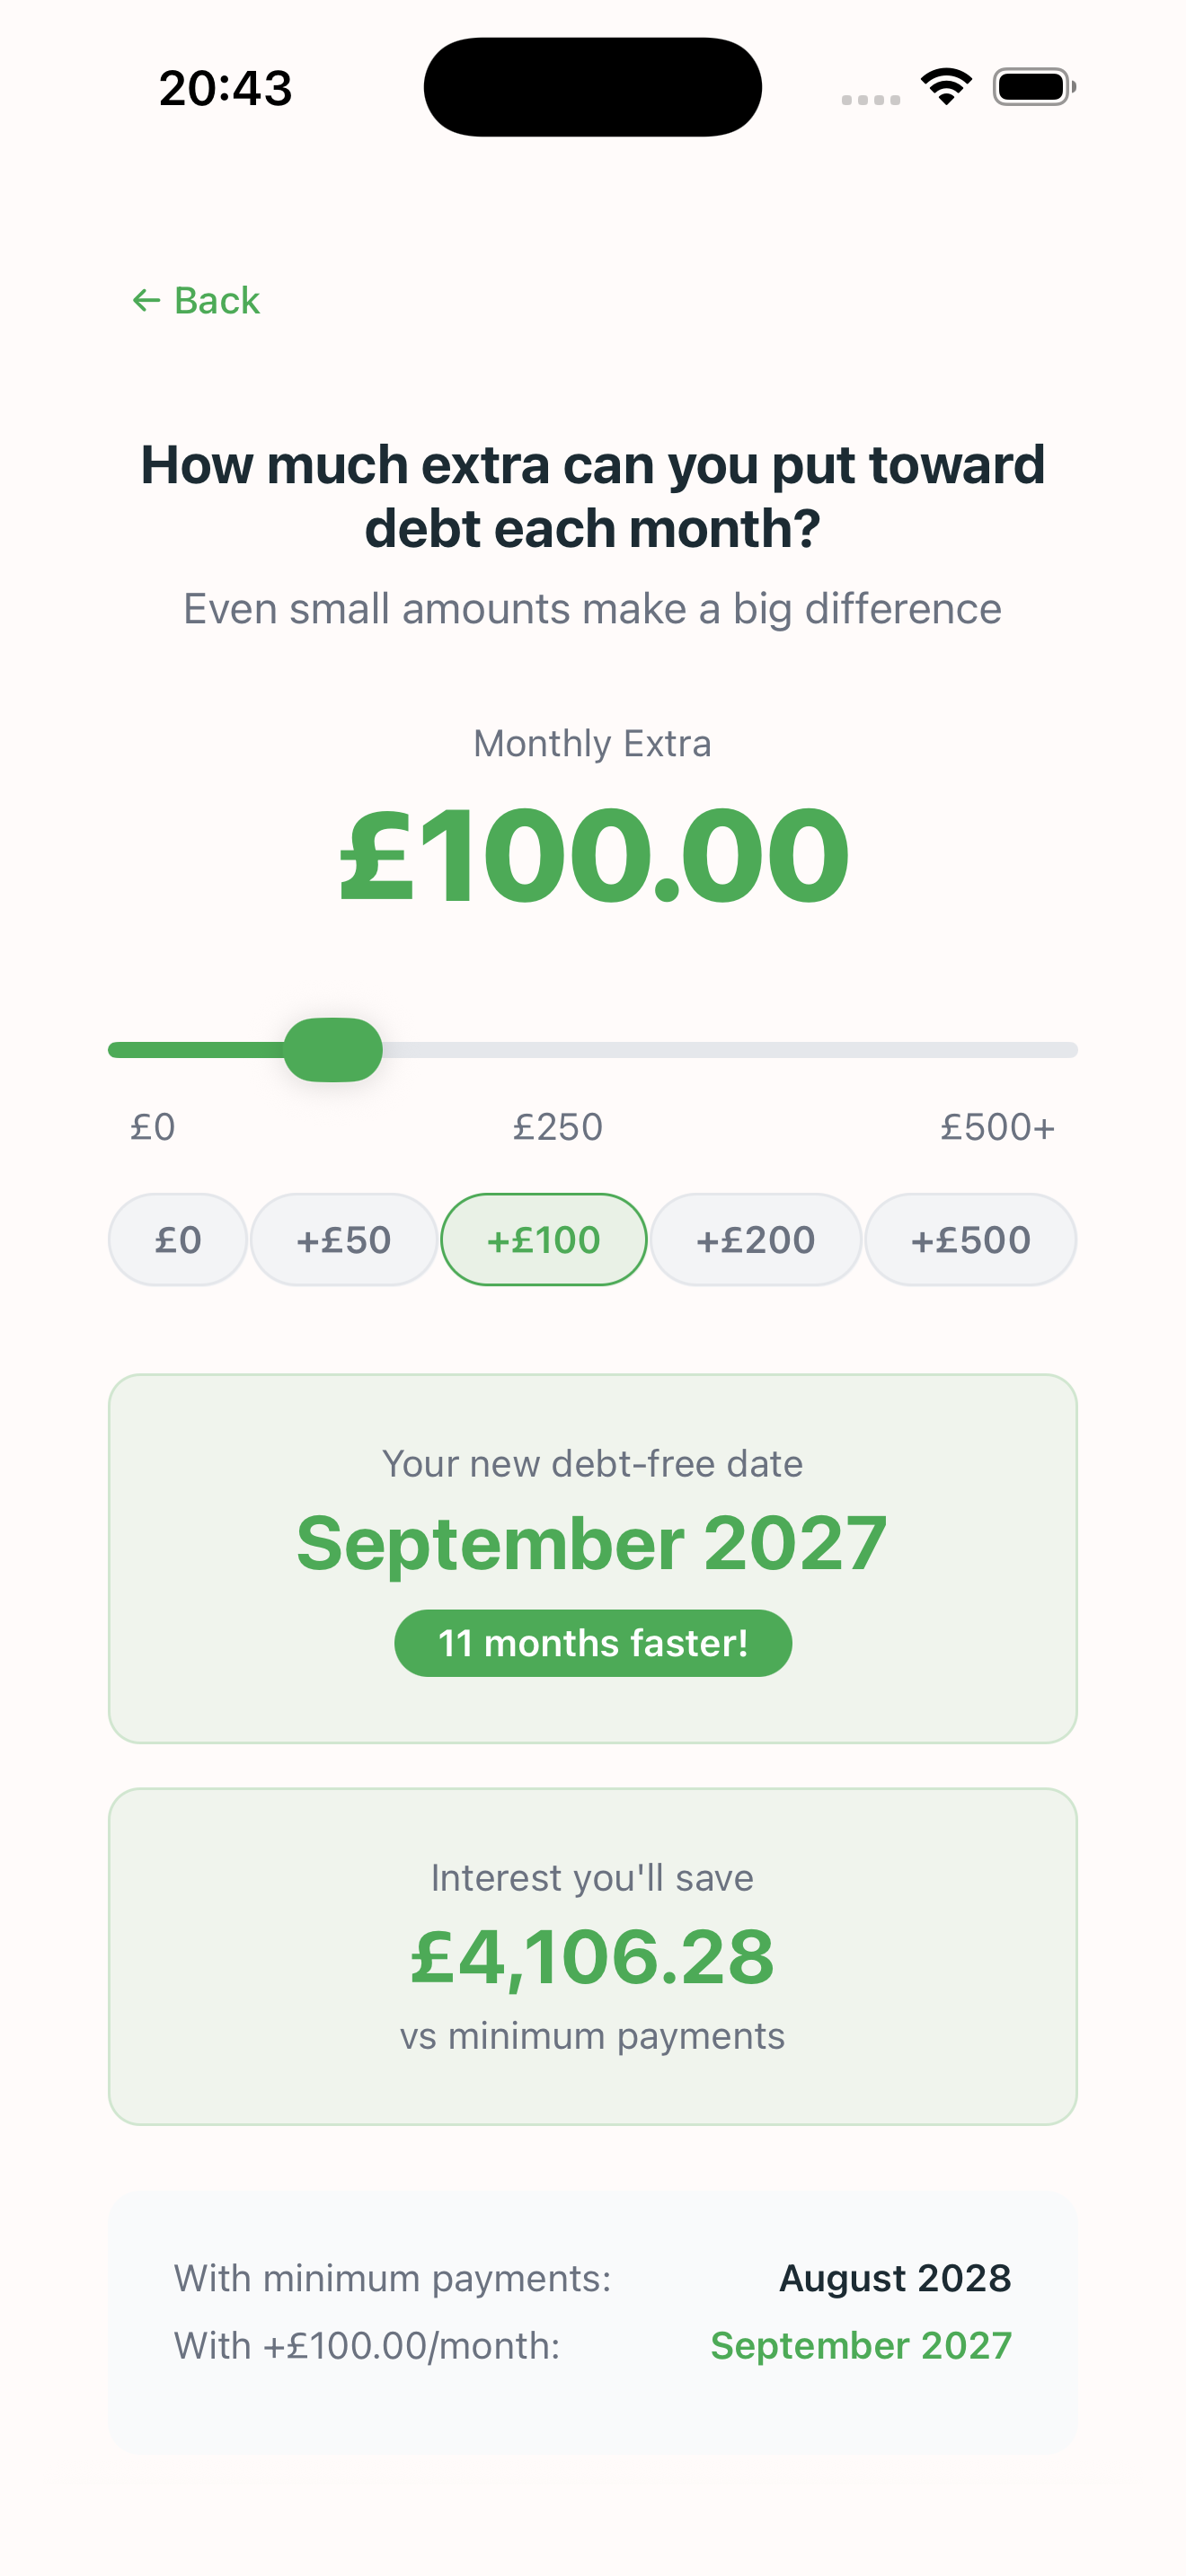This screenshot has width=1186, height=2576.
Task: Tap the interest savings £4,106.28 card
Action: (x=593, y=1956)
